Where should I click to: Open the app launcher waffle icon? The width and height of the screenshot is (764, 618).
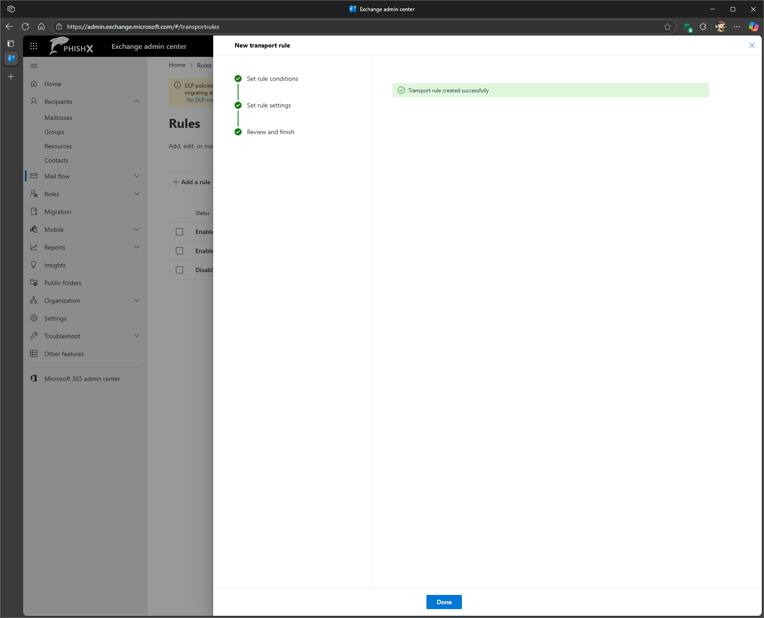click(34, 46)
